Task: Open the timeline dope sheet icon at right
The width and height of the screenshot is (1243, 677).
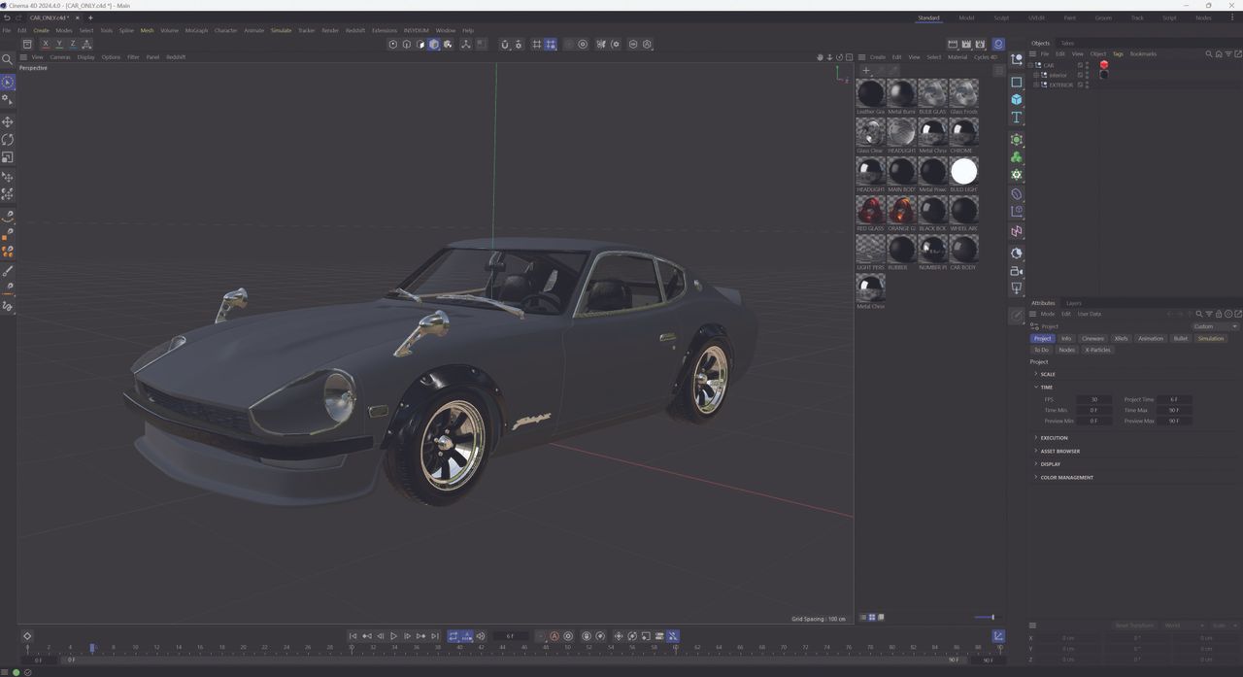Action: click(x=998, y=636)
